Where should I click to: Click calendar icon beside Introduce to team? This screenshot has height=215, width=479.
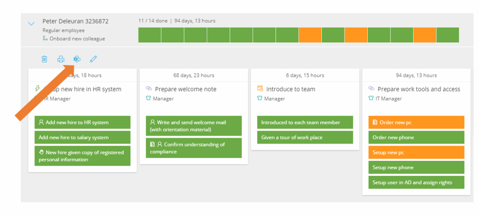tap(260, 89)
